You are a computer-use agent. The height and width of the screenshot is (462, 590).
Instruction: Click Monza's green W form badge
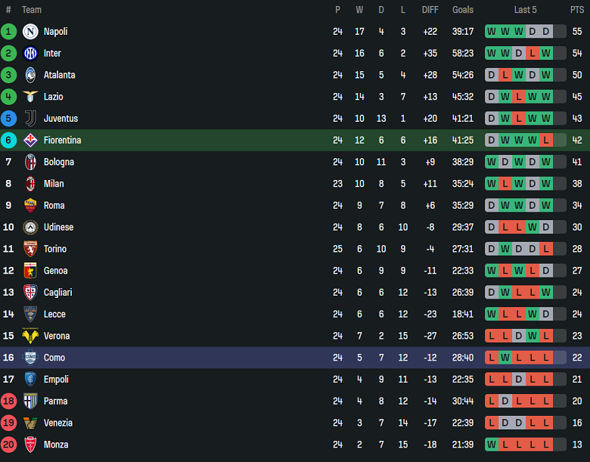(x=492, y=445)
